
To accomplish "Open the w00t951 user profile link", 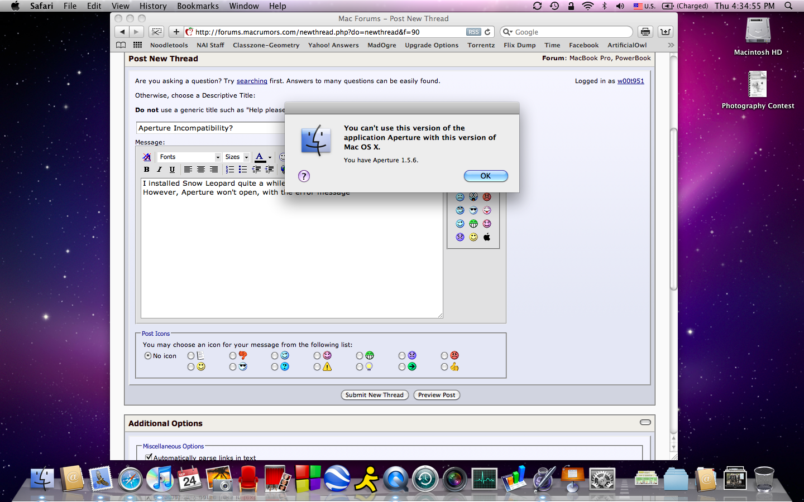I will pos(631,81).
